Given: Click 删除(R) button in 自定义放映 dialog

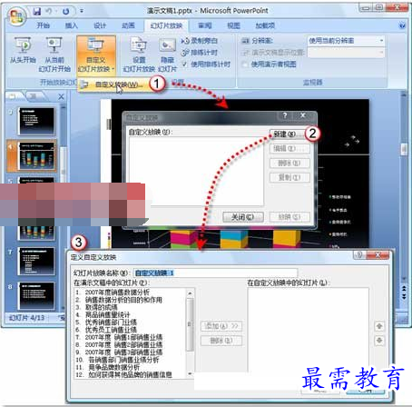Looking at the screenshot, I should 289,164.
